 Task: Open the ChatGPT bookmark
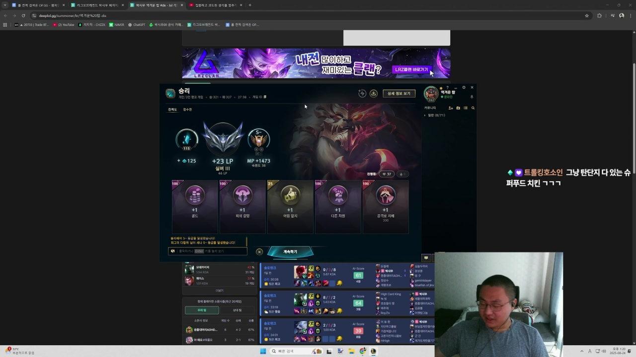(x=137, y=24)
